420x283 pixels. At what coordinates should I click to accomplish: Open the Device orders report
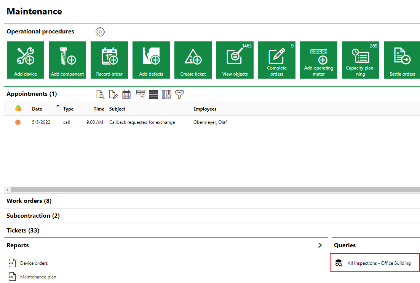(x=34, y=263)
